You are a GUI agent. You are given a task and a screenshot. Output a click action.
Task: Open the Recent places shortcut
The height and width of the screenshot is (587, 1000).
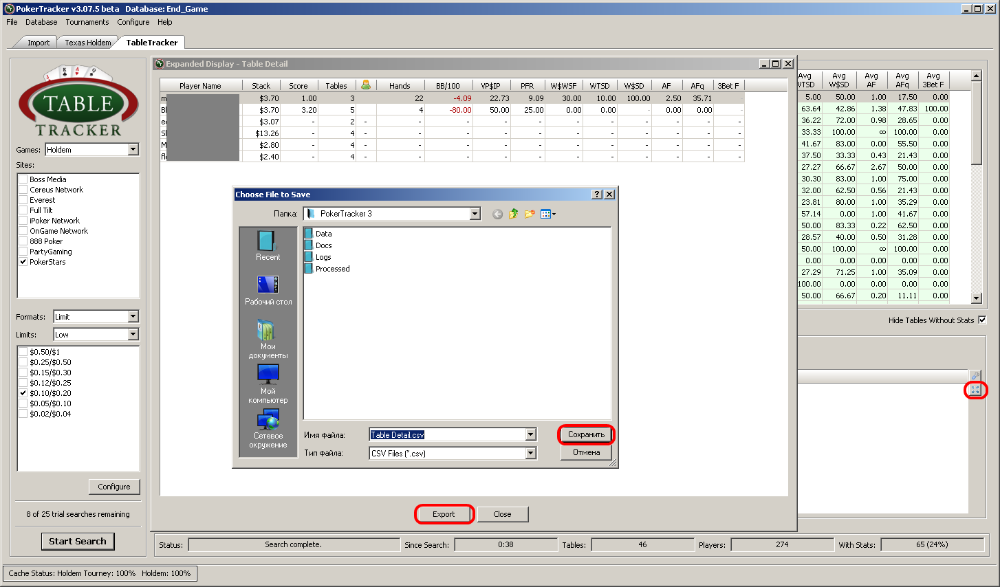pyautogui.click(x=268, y=246)
